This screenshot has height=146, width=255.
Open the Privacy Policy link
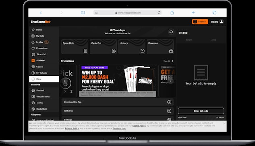tap(72, 128)
